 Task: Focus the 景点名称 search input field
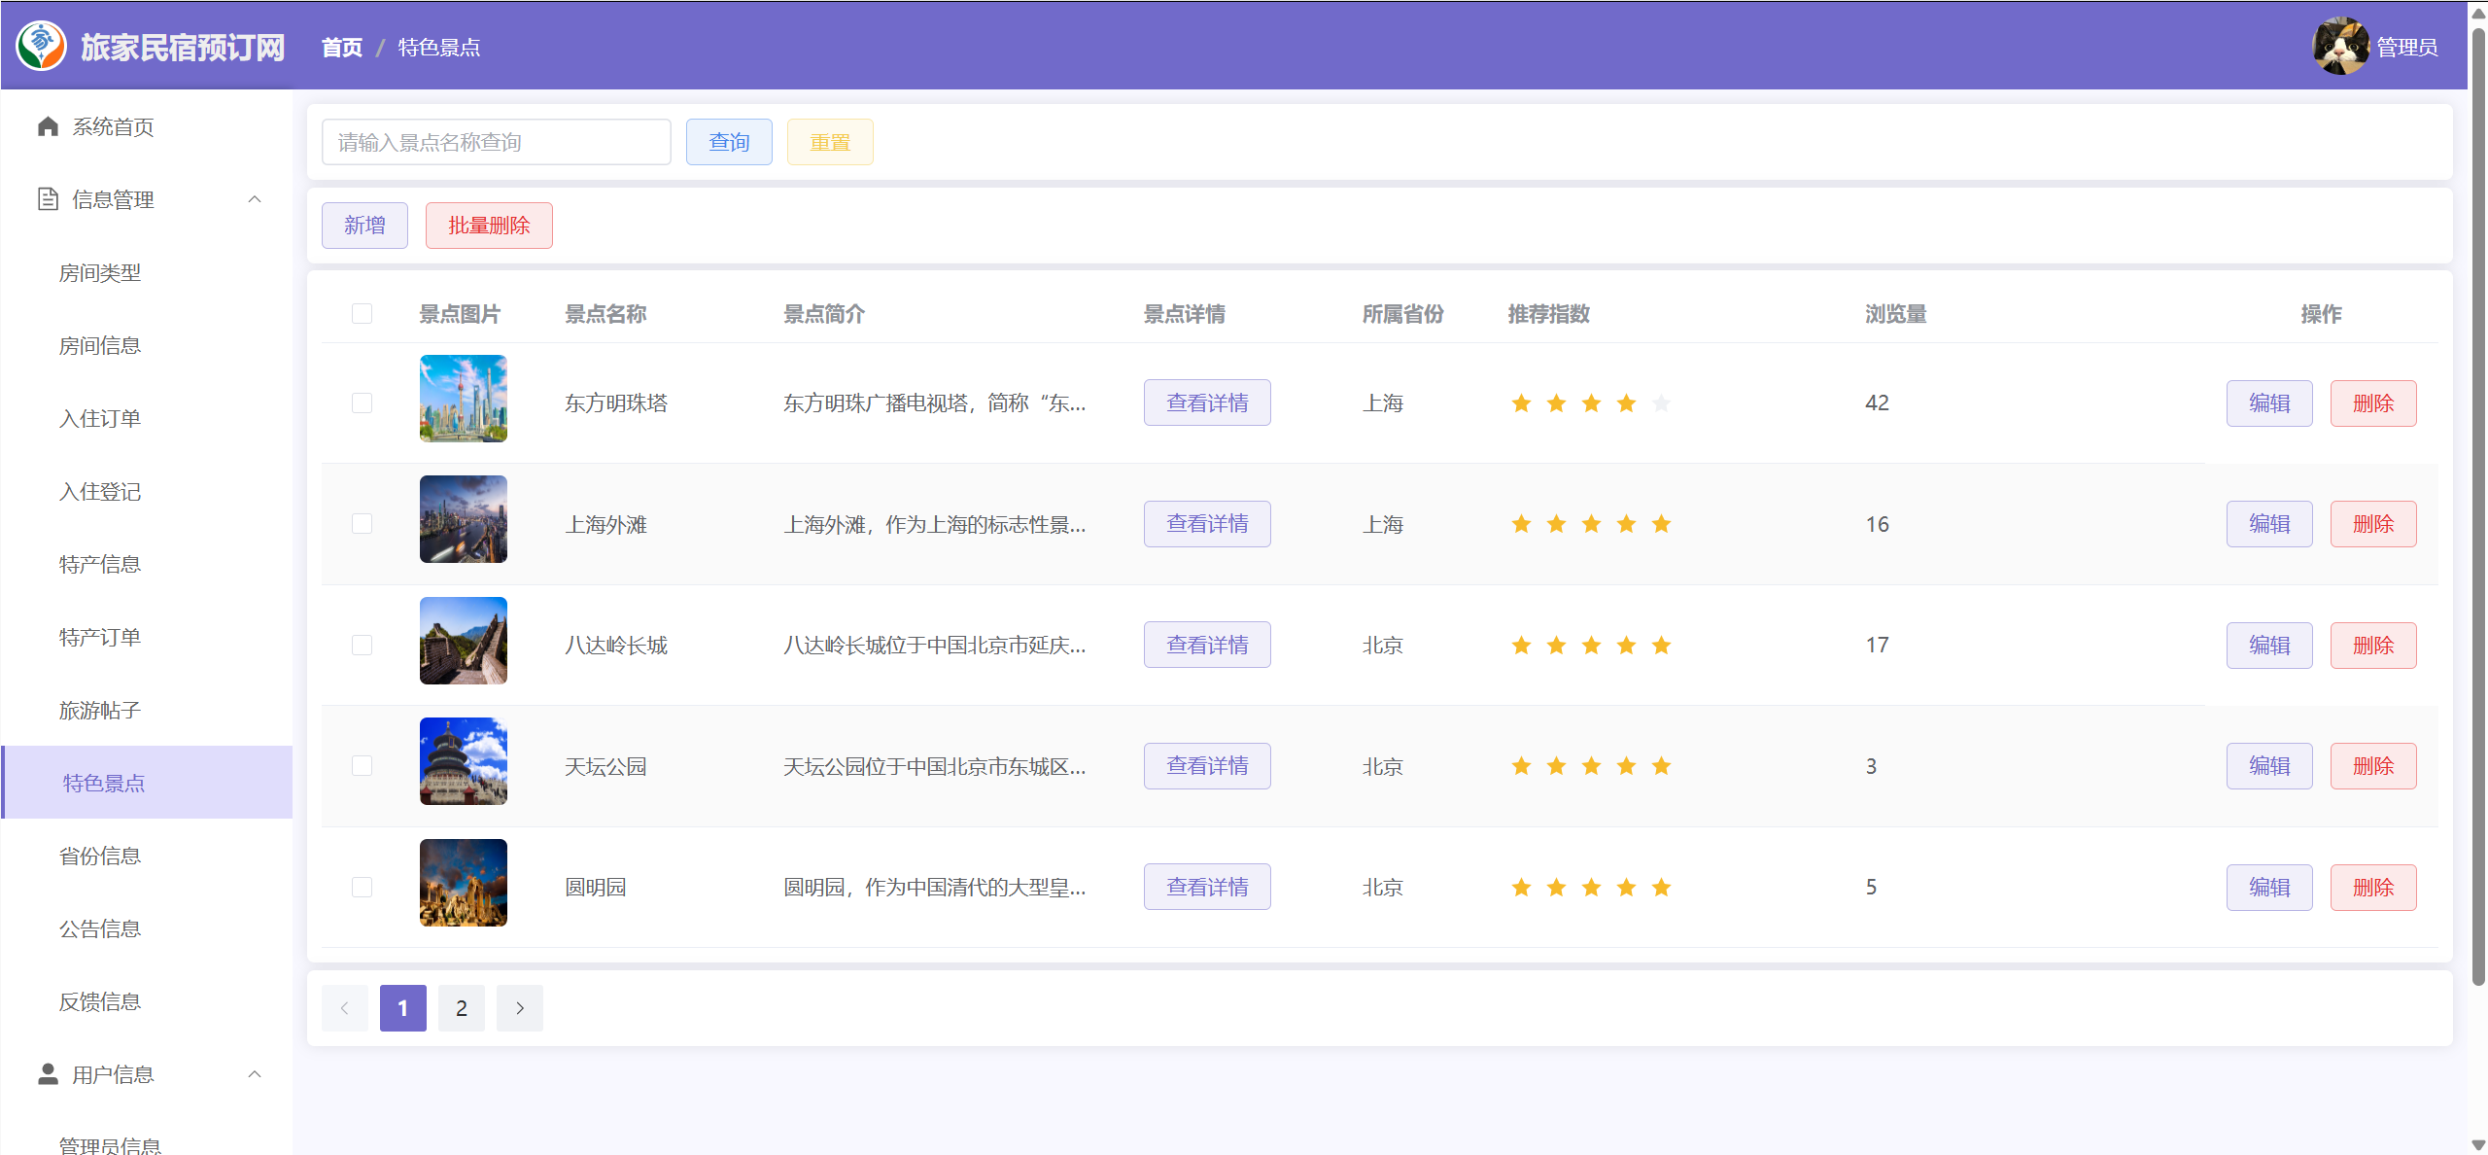click(496, 142)
